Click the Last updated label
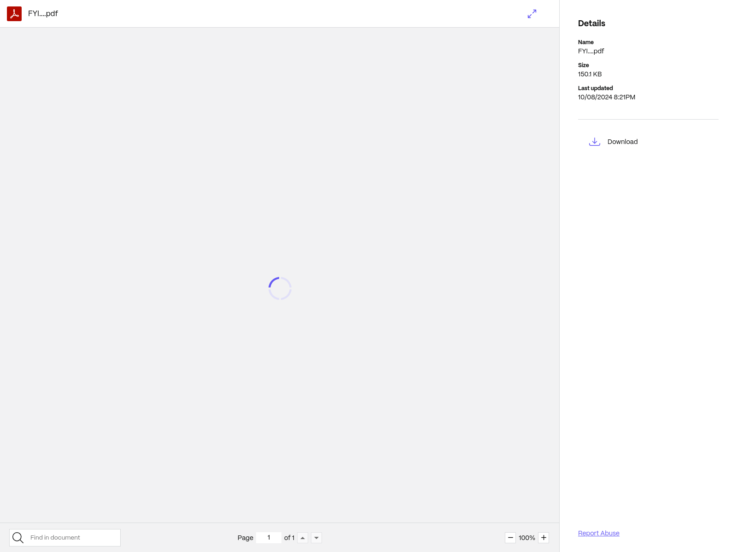This screenshot has height=552, width=737. pos(595,88)
